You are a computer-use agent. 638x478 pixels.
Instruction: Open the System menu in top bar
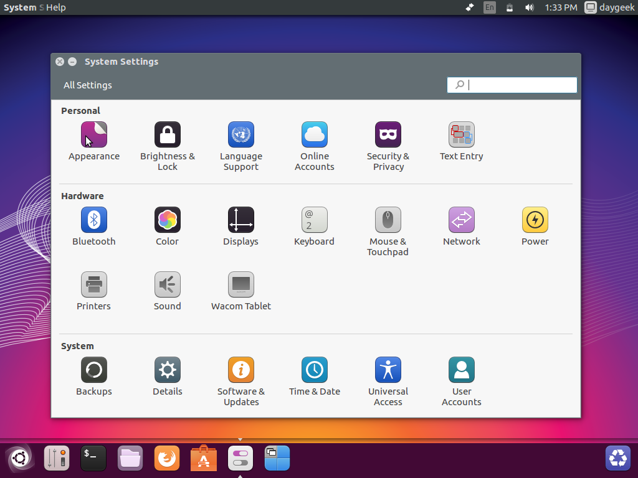[20, 7]
